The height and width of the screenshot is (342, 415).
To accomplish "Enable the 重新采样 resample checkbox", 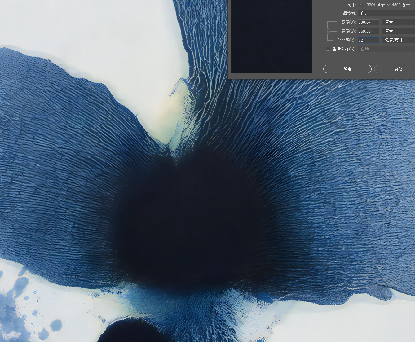I will [328, 49].
